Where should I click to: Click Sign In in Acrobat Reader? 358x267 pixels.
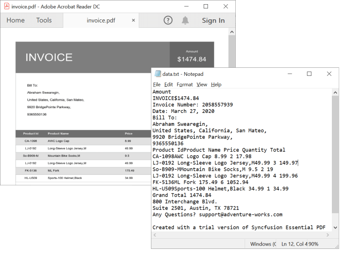pos(213,21)
